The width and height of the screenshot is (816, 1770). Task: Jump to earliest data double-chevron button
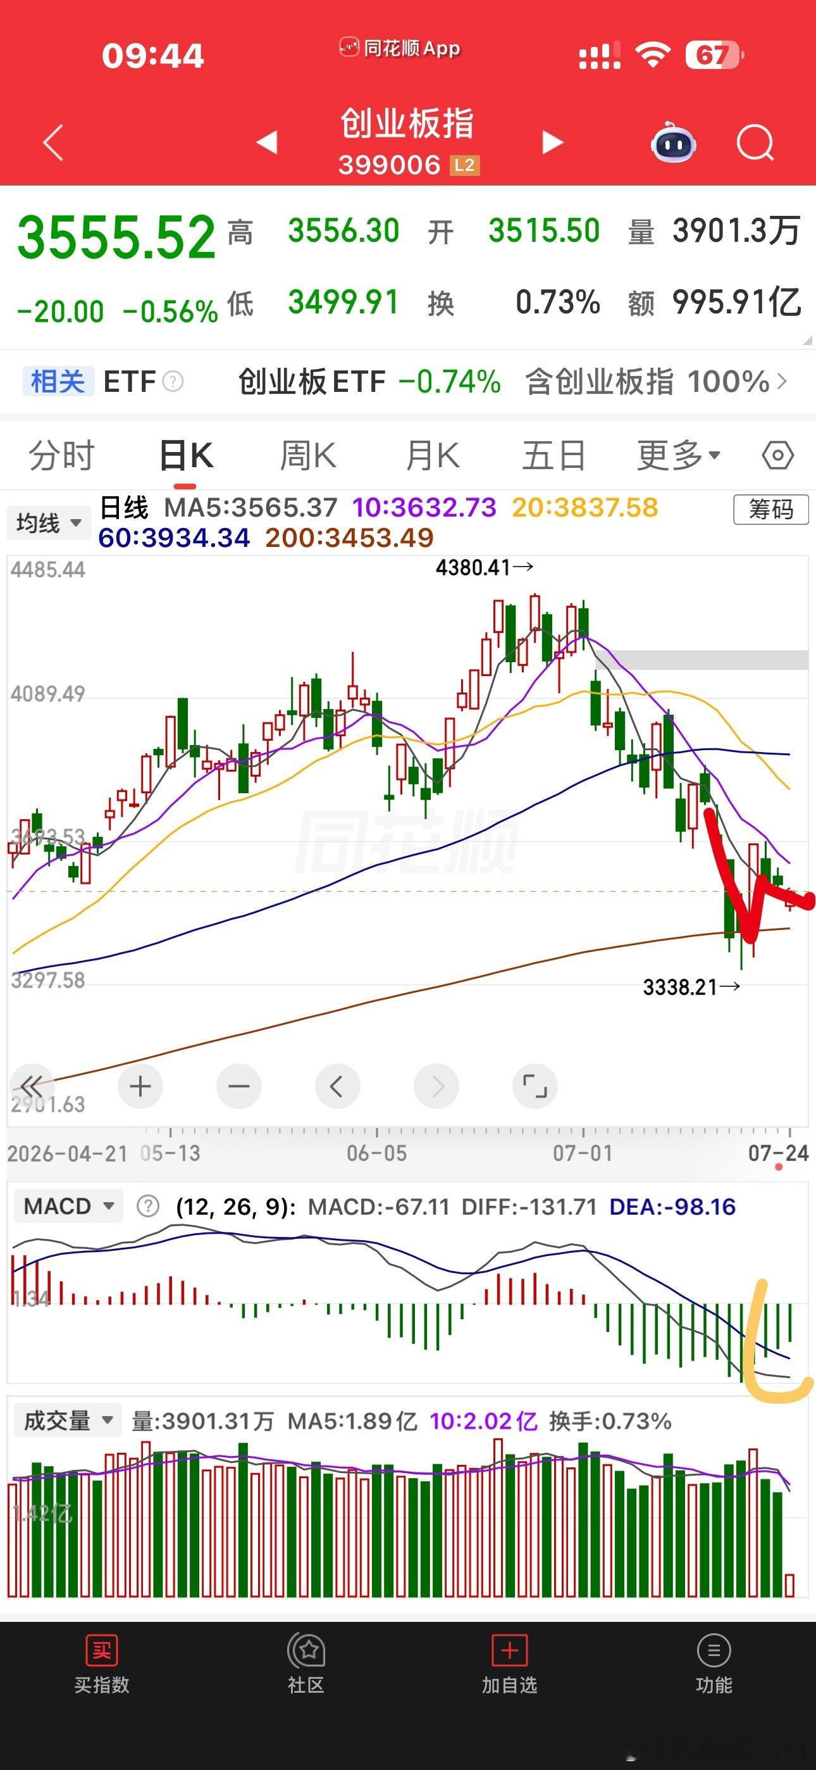[x=31, y=1086]
